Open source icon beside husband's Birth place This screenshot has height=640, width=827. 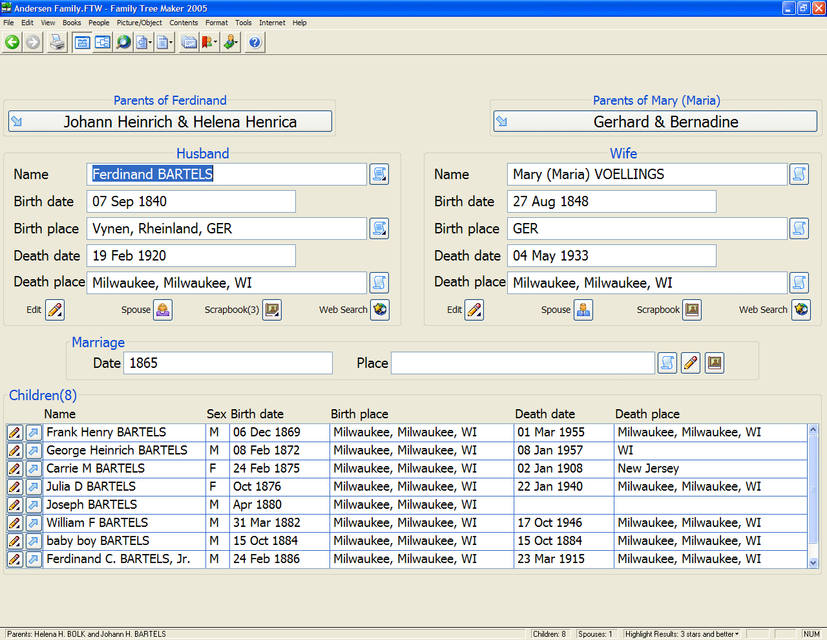[379, 229]
